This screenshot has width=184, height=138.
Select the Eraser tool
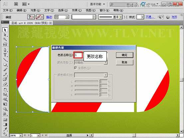(x=5, y=84)
